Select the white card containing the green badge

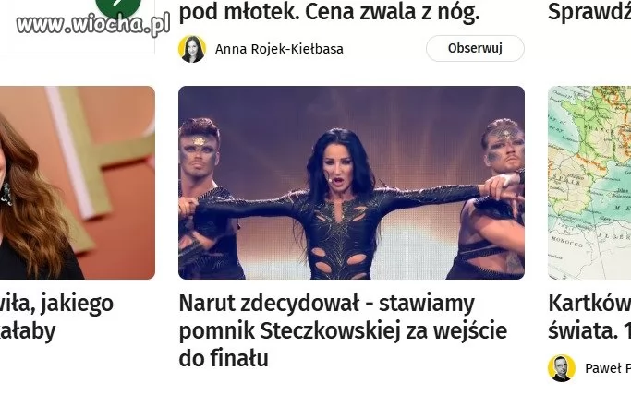click(78, 27)
